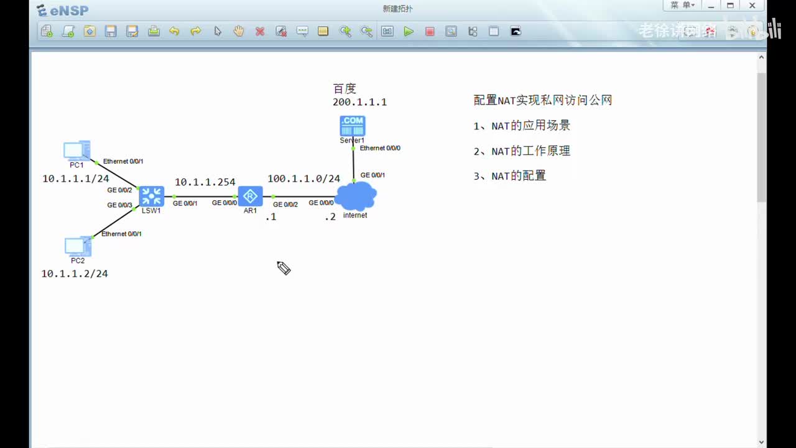Zoom in on the topology

(345, 31)
